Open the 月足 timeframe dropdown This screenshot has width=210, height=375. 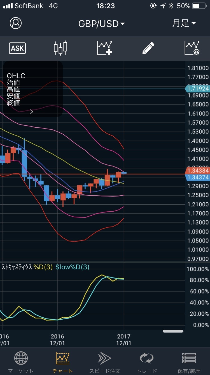click(184, 24)
